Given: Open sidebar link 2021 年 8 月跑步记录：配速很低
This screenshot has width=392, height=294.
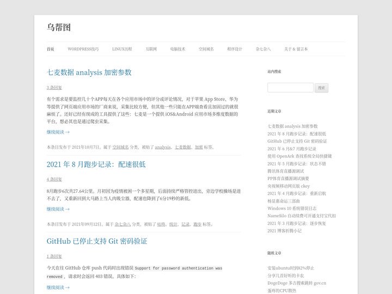Looking at the screenshot, I should [x=297, y=134].
